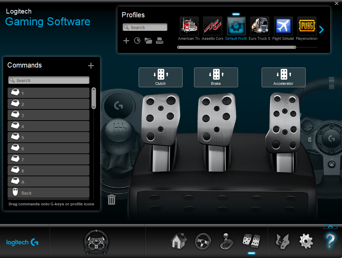Image resolution: width=342 pixels, height=258 pixels.
Task: Select command '3' in Commands list
Action: [49, 115]
